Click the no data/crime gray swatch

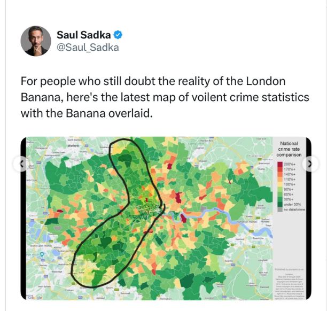(280, 209)
